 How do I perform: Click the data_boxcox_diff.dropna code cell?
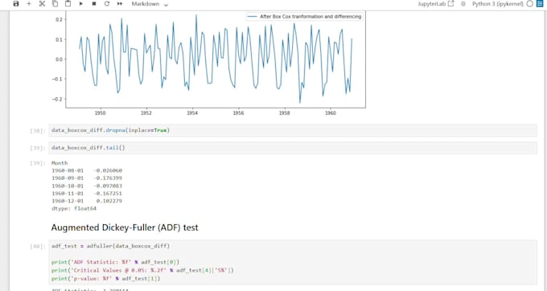pyautogui.click(x=293, y=130)
